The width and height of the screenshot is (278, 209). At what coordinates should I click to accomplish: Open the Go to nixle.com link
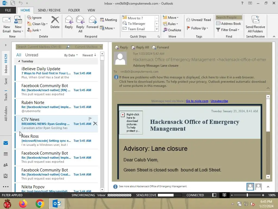[197, 101]
